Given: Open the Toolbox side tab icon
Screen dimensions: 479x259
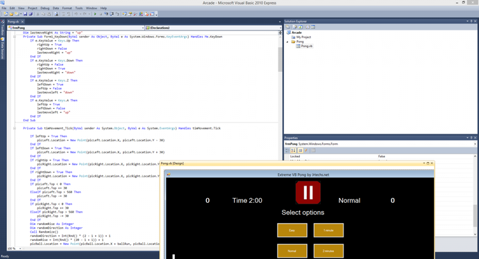Looking at the screenshot, I should click(x=3, y=22).
